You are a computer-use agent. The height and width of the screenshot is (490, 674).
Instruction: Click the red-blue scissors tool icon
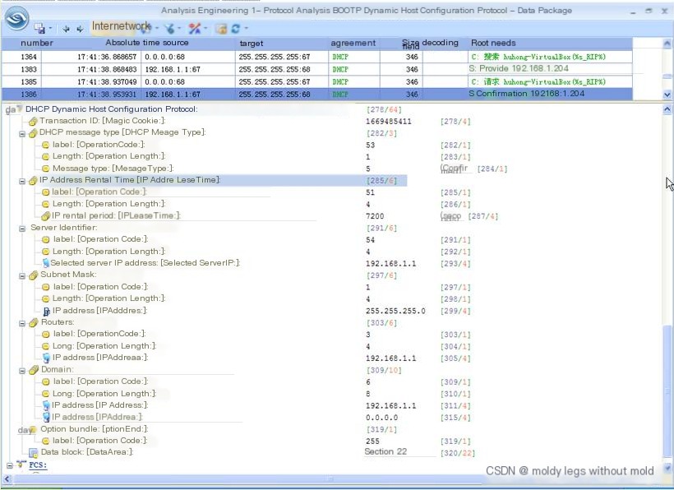point(194,29)
